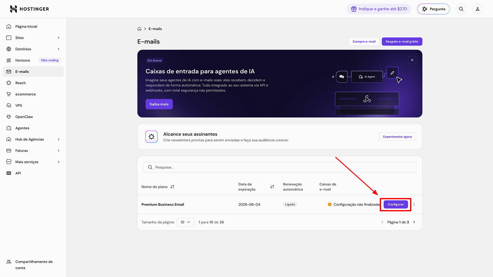Open the search magnifier icon in header

click(461, 9)
